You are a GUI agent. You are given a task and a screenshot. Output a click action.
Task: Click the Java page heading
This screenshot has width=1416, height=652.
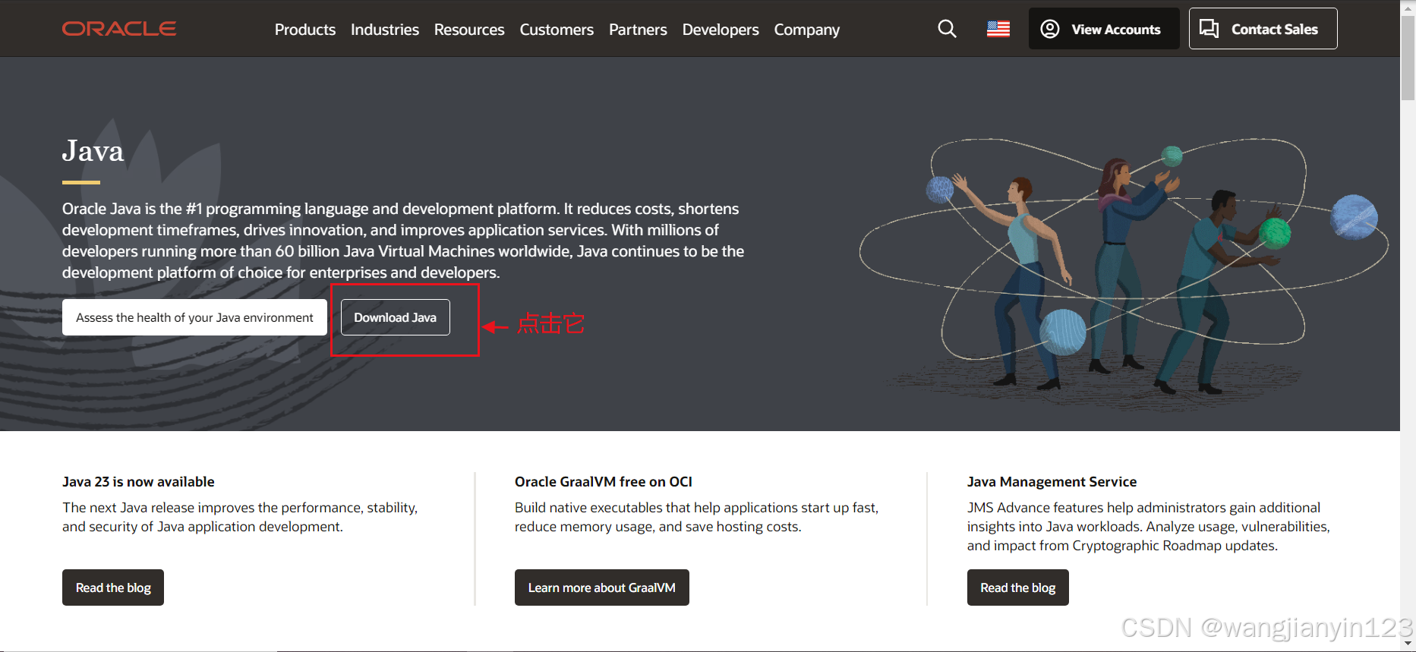(x=93, y=151)
